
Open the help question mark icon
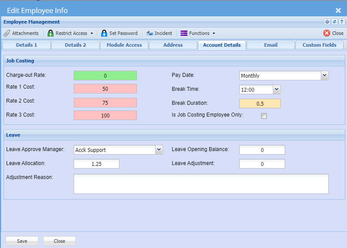[x=342, y=22]
